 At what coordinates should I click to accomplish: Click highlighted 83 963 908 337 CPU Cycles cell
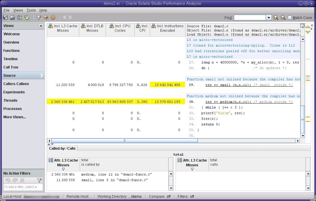click(119, 102)
